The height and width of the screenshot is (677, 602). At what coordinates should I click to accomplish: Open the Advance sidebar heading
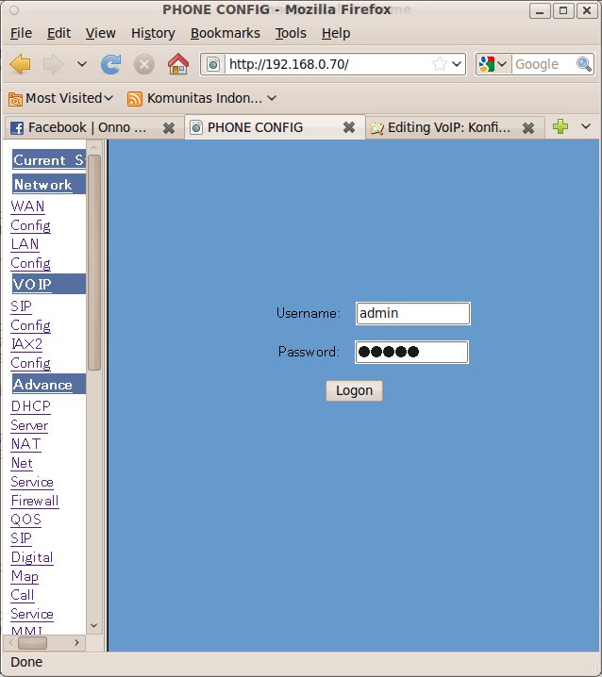[x=49, y=385]
